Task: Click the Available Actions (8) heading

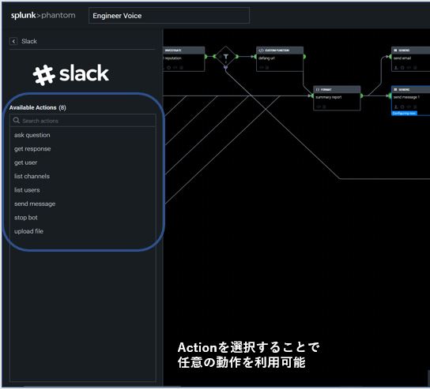Action: click(x=38, y=107)
